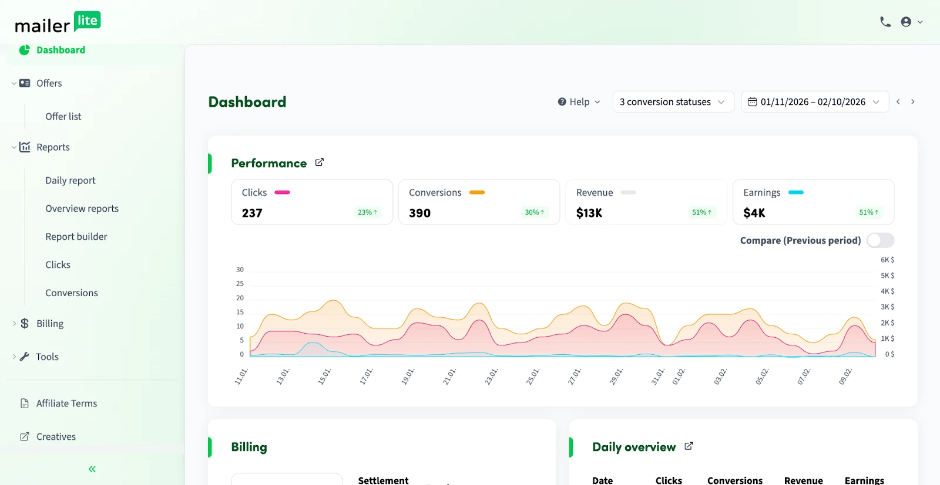Open Report builder from sidebar
This screenshot has height=485, width=940.
[x=76, y=237]
